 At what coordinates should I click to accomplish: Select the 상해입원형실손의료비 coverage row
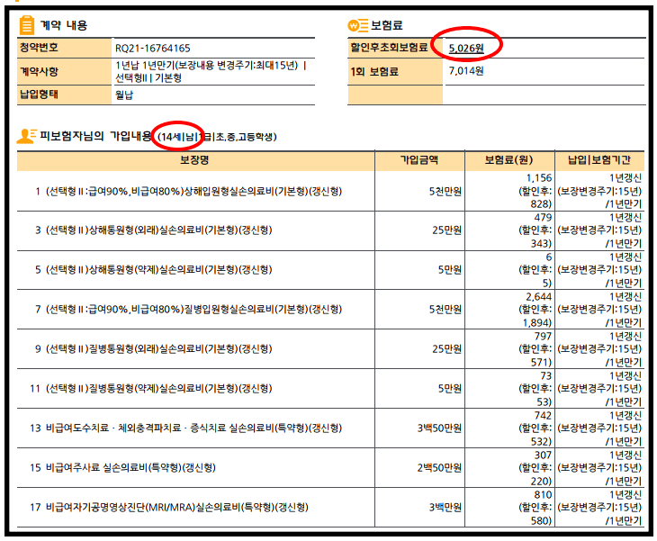point(193,192)
